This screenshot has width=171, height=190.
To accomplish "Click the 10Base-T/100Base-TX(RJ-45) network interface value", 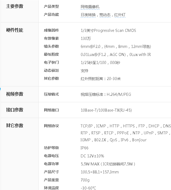I will (x=106, y=110).
